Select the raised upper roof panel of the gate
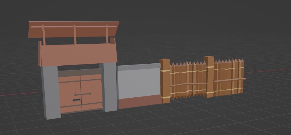The width and height of the screenshot is (291, 135). click(74, 30)
